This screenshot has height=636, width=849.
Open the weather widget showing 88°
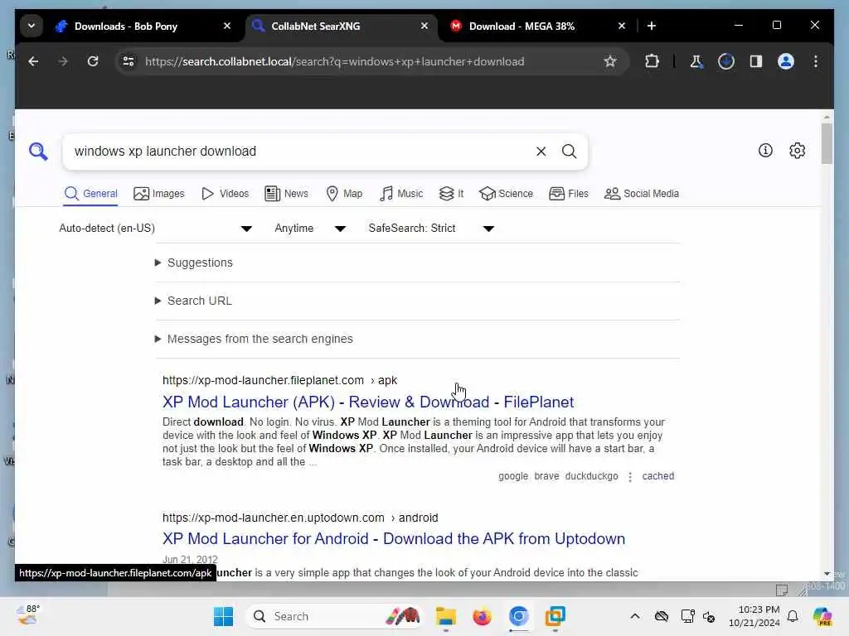(27, 616)
